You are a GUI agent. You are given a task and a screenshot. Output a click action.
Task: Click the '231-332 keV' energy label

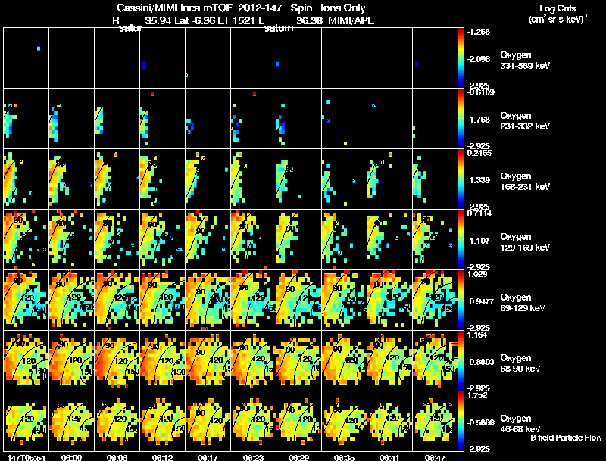[x=525, y=126]
